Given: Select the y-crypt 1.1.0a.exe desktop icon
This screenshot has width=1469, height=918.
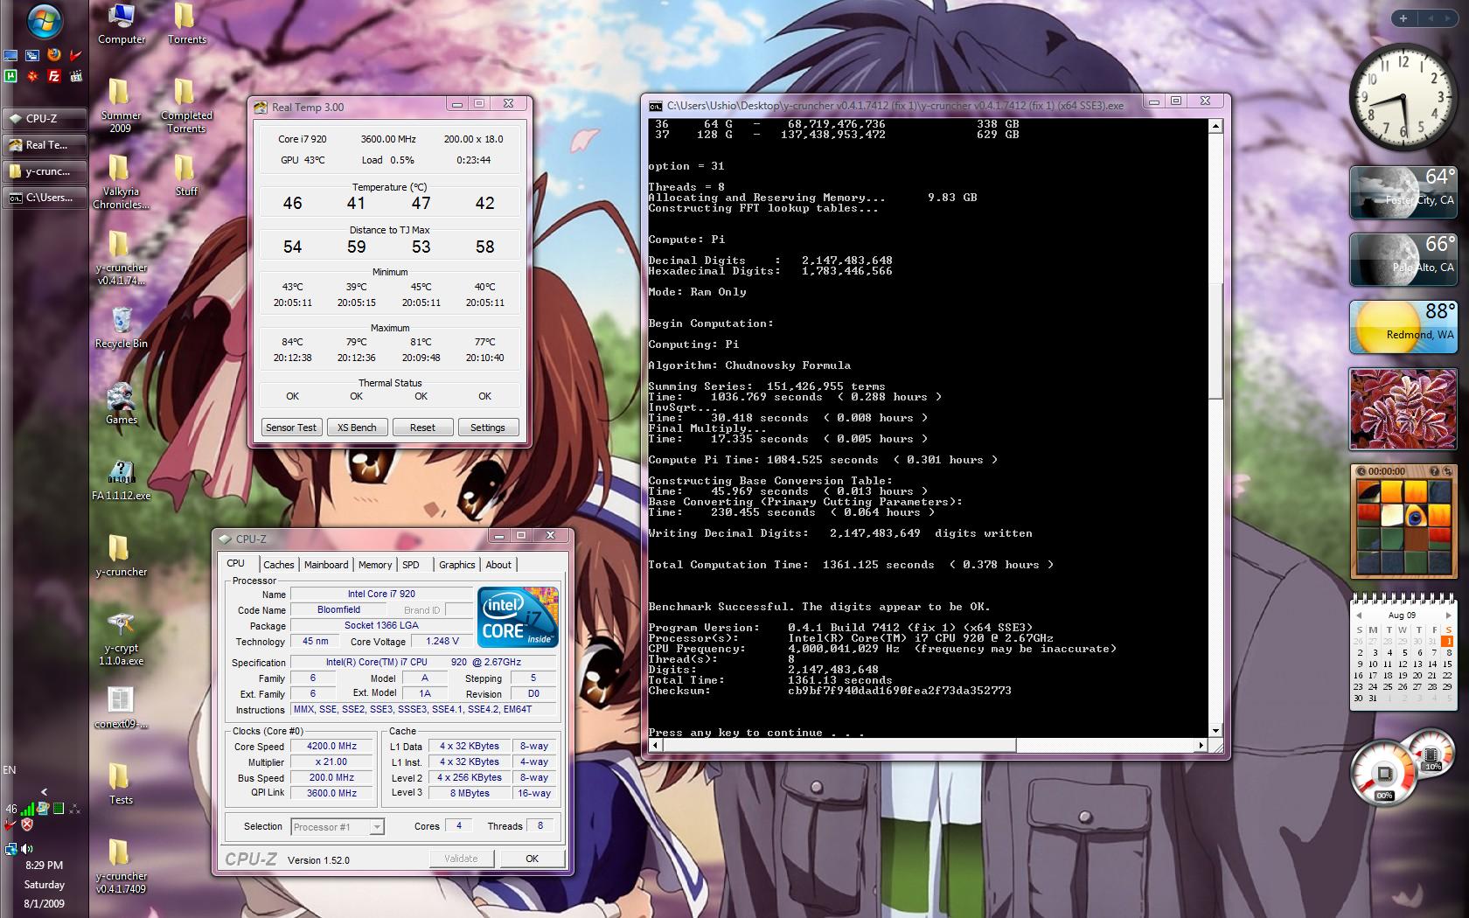Looking at the screenshot, I should pos(122,625).
